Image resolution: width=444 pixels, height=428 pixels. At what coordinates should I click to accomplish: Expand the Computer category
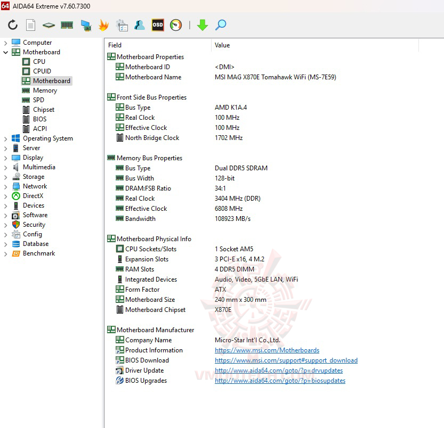pos(6,42)
